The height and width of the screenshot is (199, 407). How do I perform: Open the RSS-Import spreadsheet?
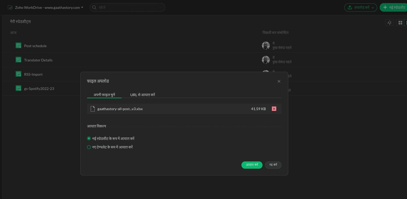[x=33, y=74]
